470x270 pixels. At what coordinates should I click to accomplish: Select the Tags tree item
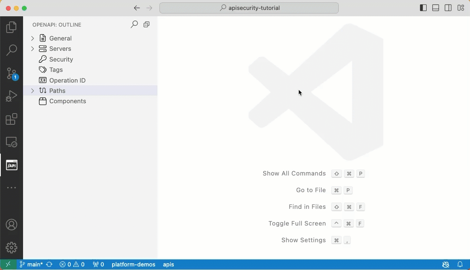point(90,70)
